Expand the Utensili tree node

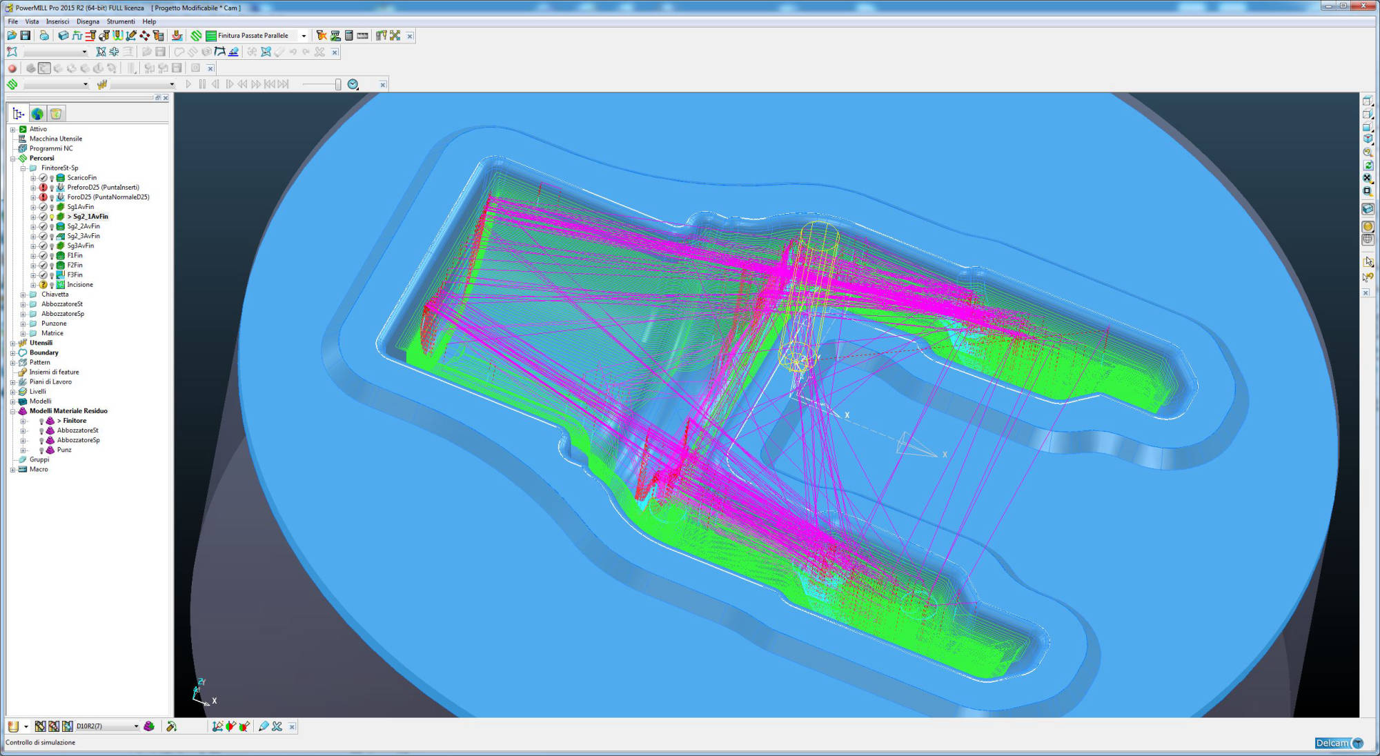pyautogui.click(x=12, y=343)
